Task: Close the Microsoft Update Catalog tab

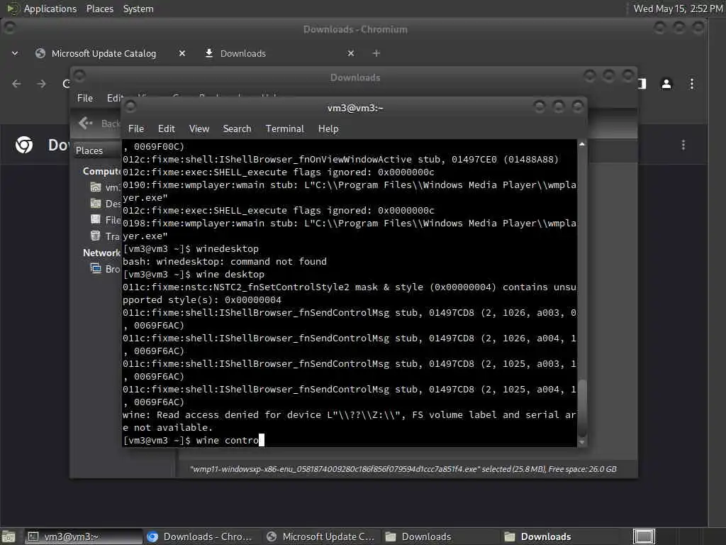Action: pos(182,54)
